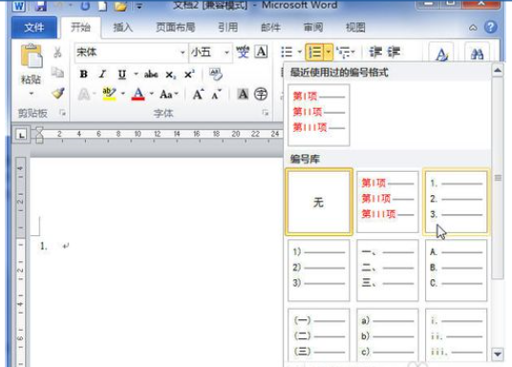Image resolution: width=512 pixels, height=367 pixels.
Task: Click the Cut scissors icon
Action: pyautogui.click(x=58, y=53)
